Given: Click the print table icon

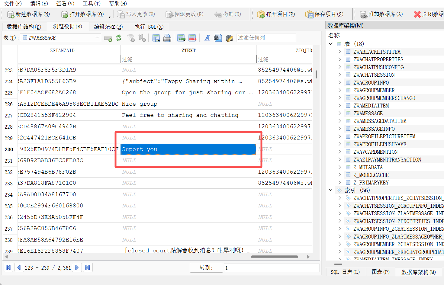Looking at the screenshot, I should 167,38.
